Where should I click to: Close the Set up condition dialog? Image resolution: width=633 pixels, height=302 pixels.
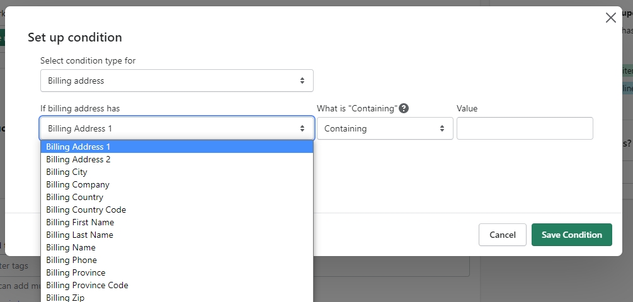coord(610,18)
